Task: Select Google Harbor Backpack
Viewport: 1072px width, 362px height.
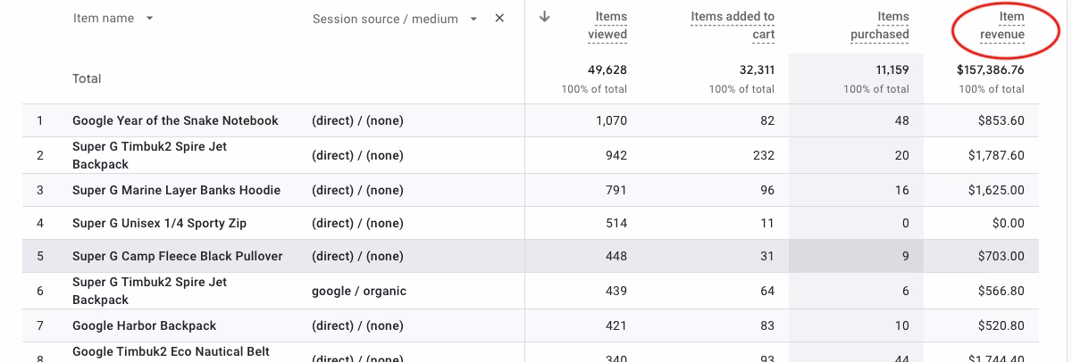Action: point(144,325)
